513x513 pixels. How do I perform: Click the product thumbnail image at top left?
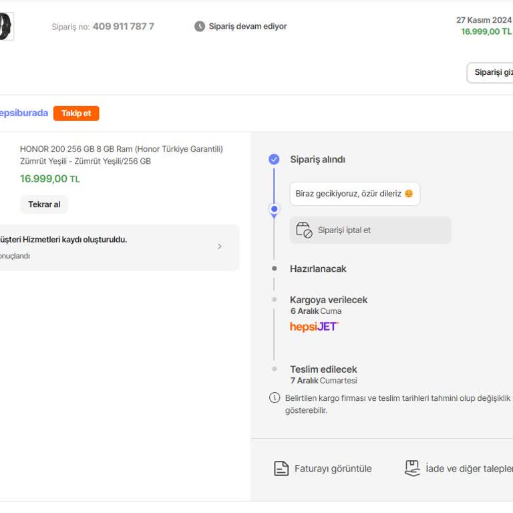pos(7,26)
